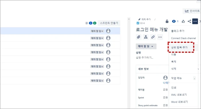Toggle the eye watch icon
This screenshot has width=201, height=109.
tap(174, 21)
